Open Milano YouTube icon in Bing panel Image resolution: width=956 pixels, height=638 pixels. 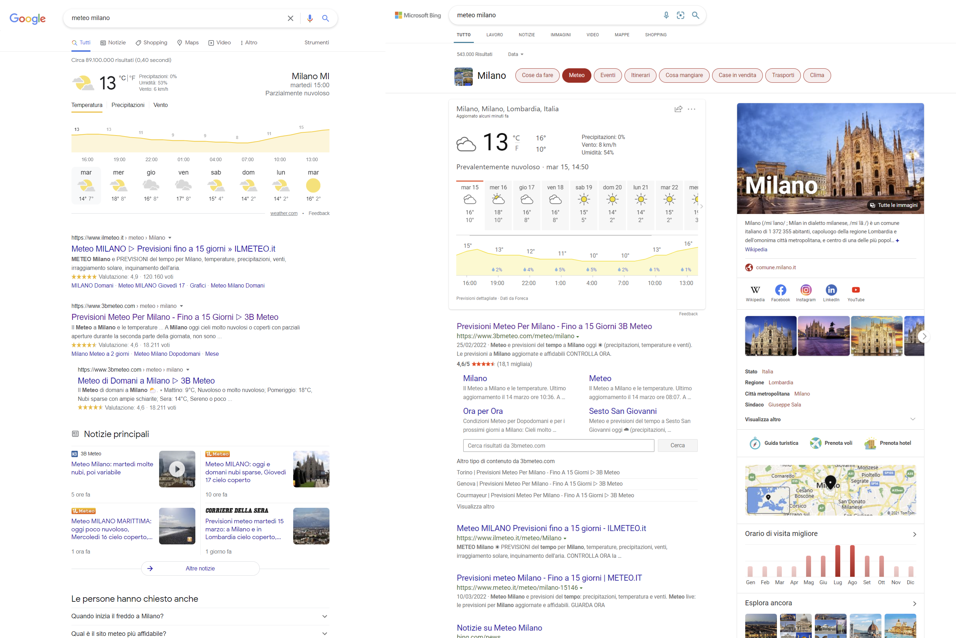[x=856, y=290]
